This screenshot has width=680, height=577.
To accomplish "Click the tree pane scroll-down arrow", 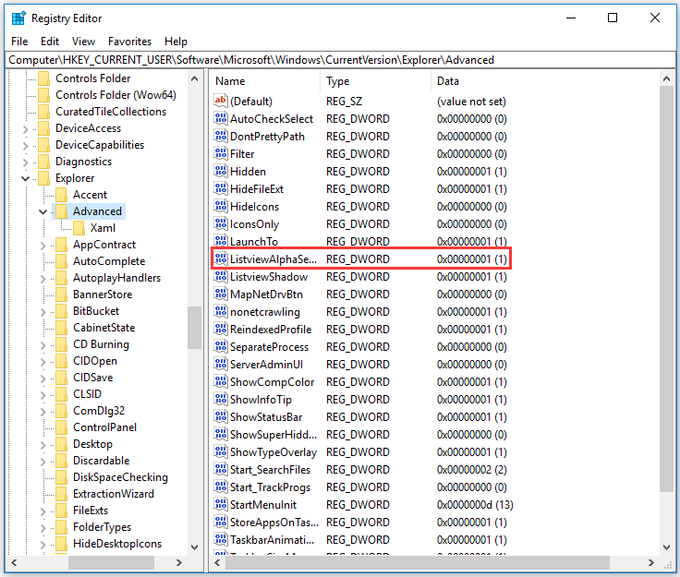I will pos(194,547).
